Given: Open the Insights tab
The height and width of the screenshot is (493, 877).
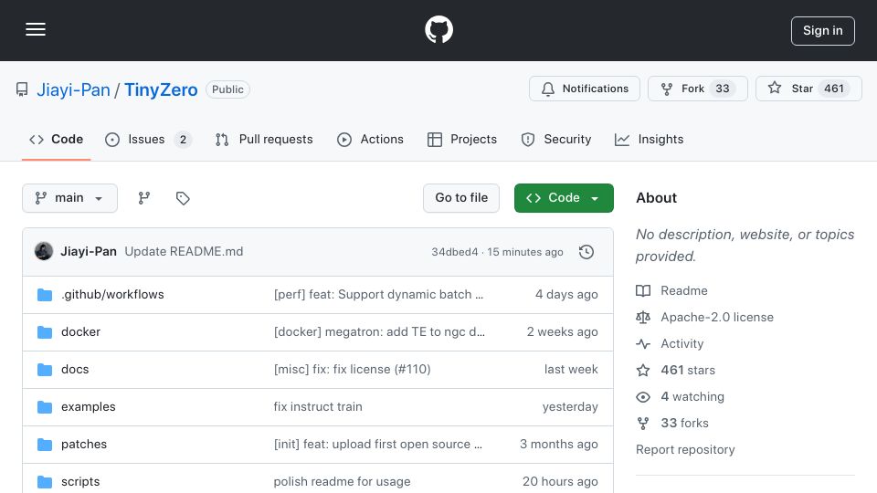Looking at the screenshot, I should point(649,139).
